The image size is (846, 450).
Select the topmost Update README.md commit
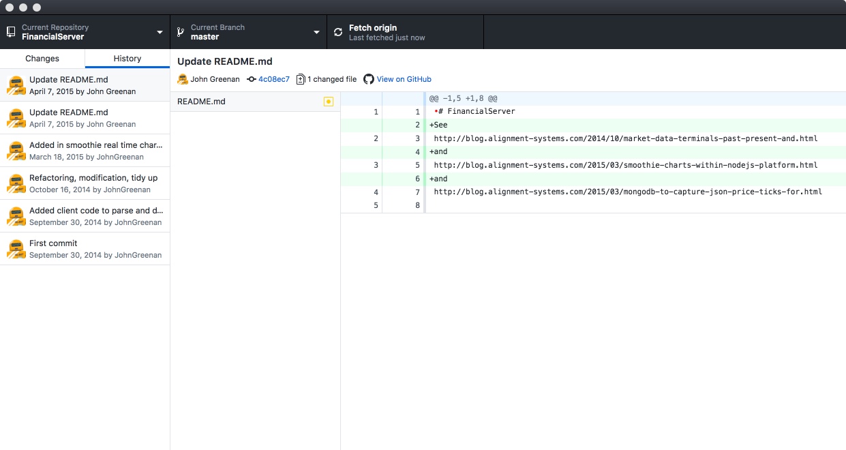click(x=85, y=85)
